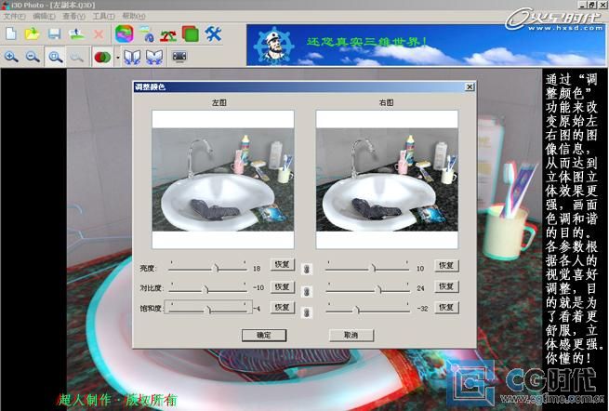Click the first open-book stereo view icon
The height and width of the screenshot is (411, 609).
(132, 57)
